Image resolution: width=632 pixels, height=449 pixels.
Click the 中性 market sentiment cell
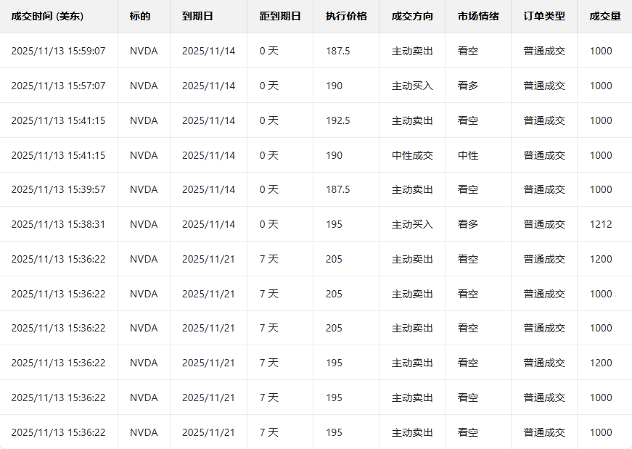tap(468, 155)
